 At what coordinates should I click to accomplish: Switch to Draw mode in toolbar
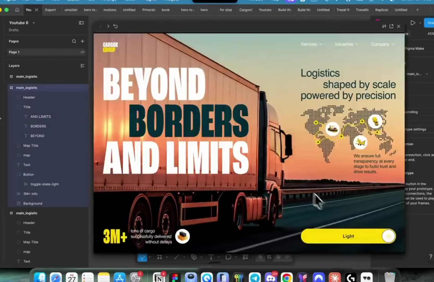click(260, 257)
